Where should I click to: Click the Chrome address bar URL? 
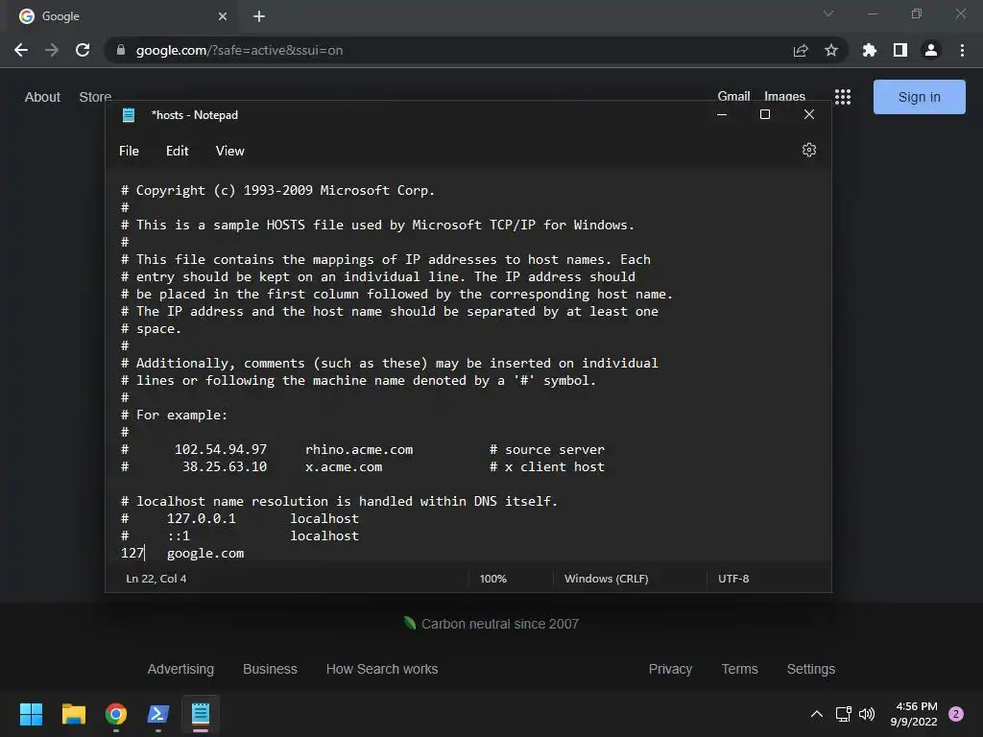click(239, 50)
